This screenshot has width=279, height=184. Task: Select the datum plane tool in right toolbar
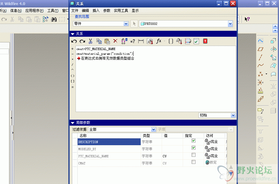click(x=260, y=49)
